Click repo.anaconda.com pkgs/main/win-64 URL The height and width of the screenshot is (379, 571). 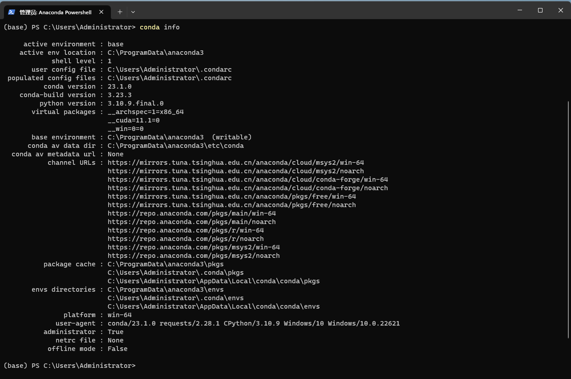(192, 213)
